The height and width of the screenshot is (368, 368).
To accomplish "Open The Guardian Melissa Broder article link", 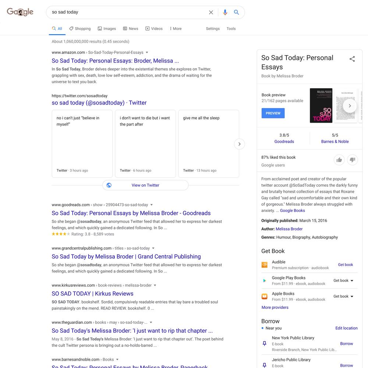I will [132, 331].
